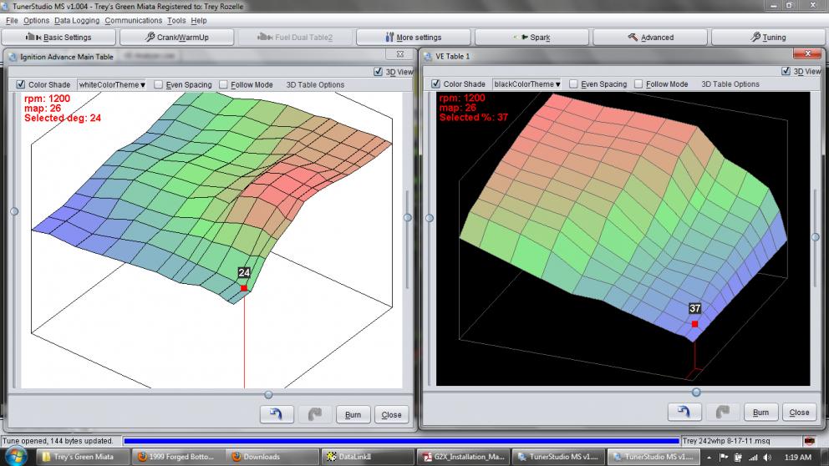
Task: Open the Advanced toolbar button
Action: pos(651,38)
